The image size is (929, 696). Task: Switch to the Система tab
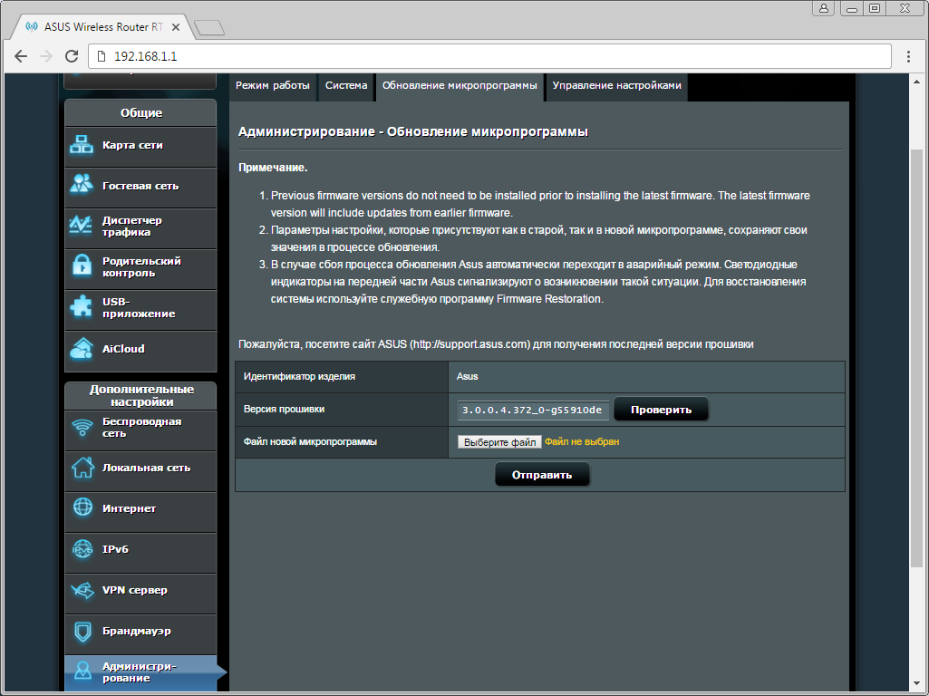click(346, 86)
